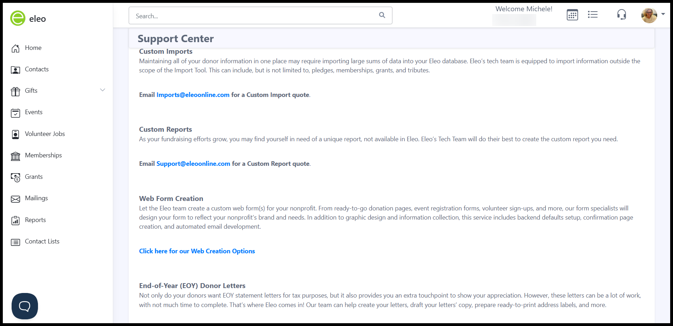673x326 pixels.
Task: Click the Reports chart clipboard icon
Action: click(x=15, y=220)
